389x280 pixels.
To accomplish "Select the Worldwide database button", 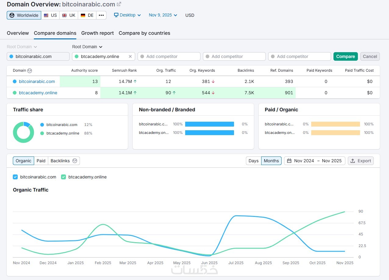I will pos(24,15).
